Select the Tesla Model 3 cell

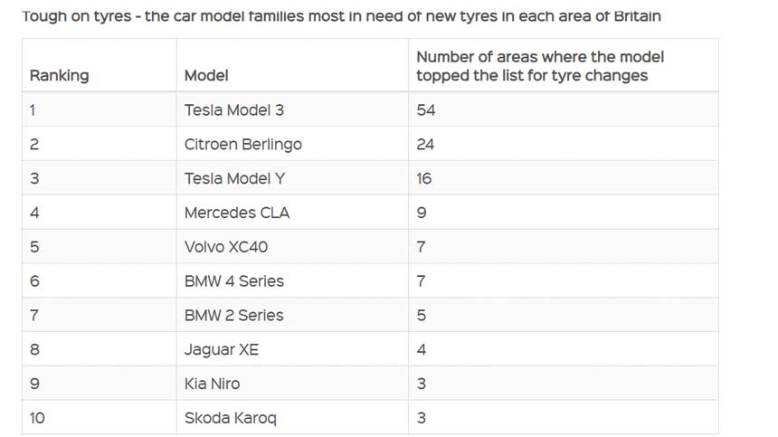pos(234,110)
